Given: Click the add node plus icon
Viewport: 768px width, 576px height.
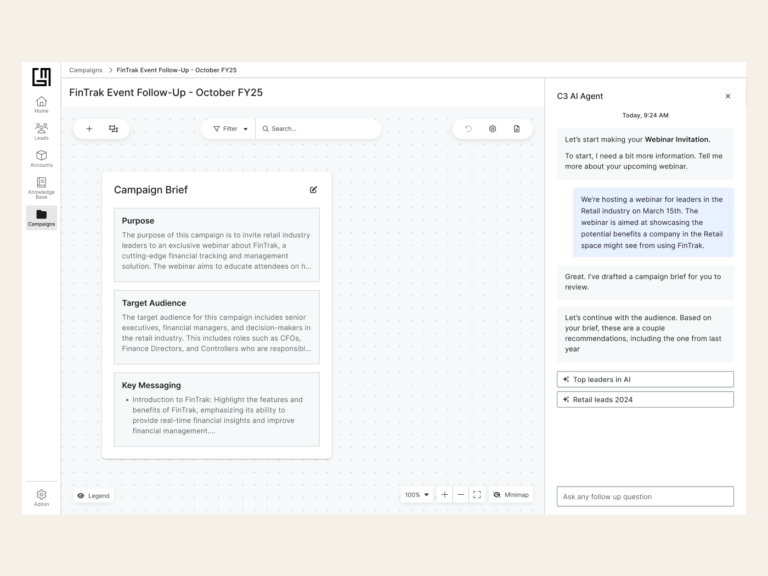Looking at the screenshot, I should [89, 129].
